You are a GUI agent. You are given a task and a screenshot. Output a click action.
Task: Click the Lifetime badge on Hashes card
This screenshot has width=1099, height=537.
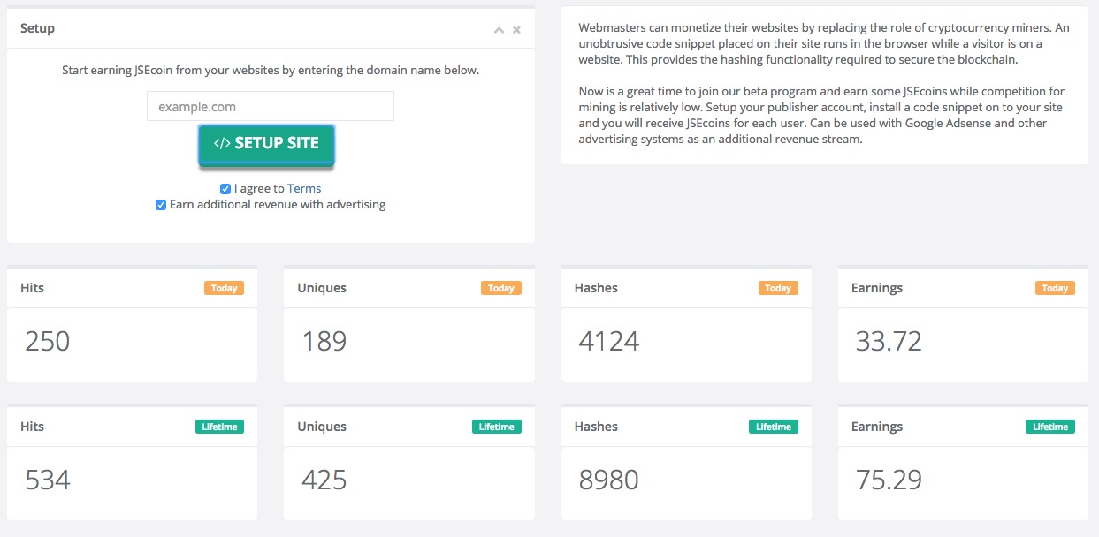pos(774,427)
